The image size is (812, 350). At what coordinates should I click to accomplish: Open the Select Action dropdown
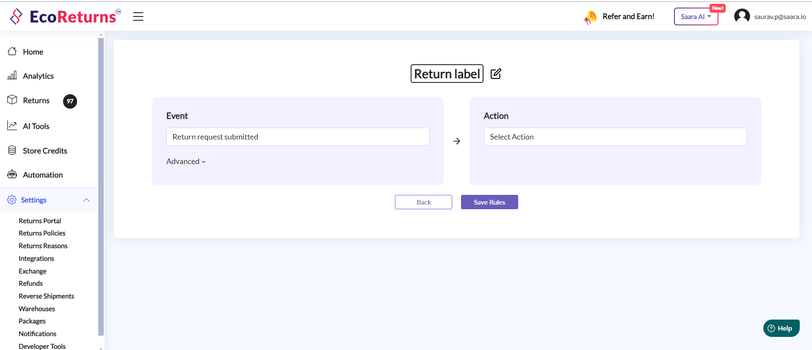point(615,137)
